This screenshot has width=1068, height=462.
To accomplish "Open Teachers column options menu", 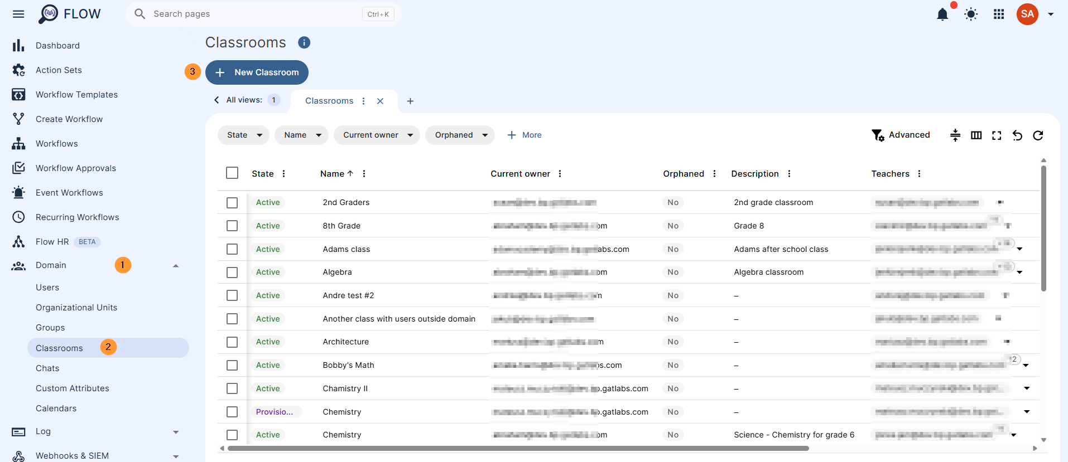I will tap(919, 174).
